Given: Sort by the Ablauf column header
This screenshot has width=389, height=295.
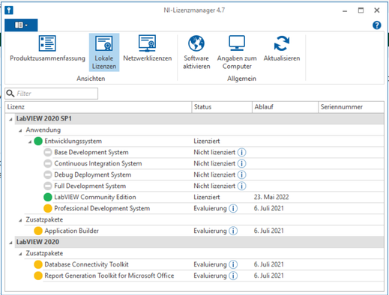Looking at the screenshot, I should pyautogui.click(x=285, y=107).
